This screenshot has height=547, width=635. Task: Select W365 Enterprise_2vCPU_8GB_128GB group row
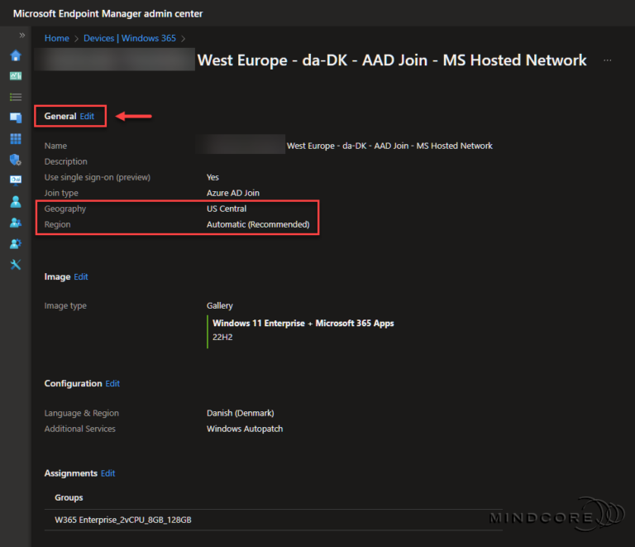tap(123, 520)
